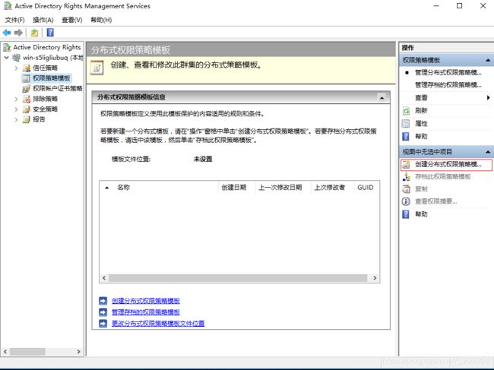This screenshot has width=494, height=370.
Task: Sort by the 名称 column header
Action: [x=123, y=188]
